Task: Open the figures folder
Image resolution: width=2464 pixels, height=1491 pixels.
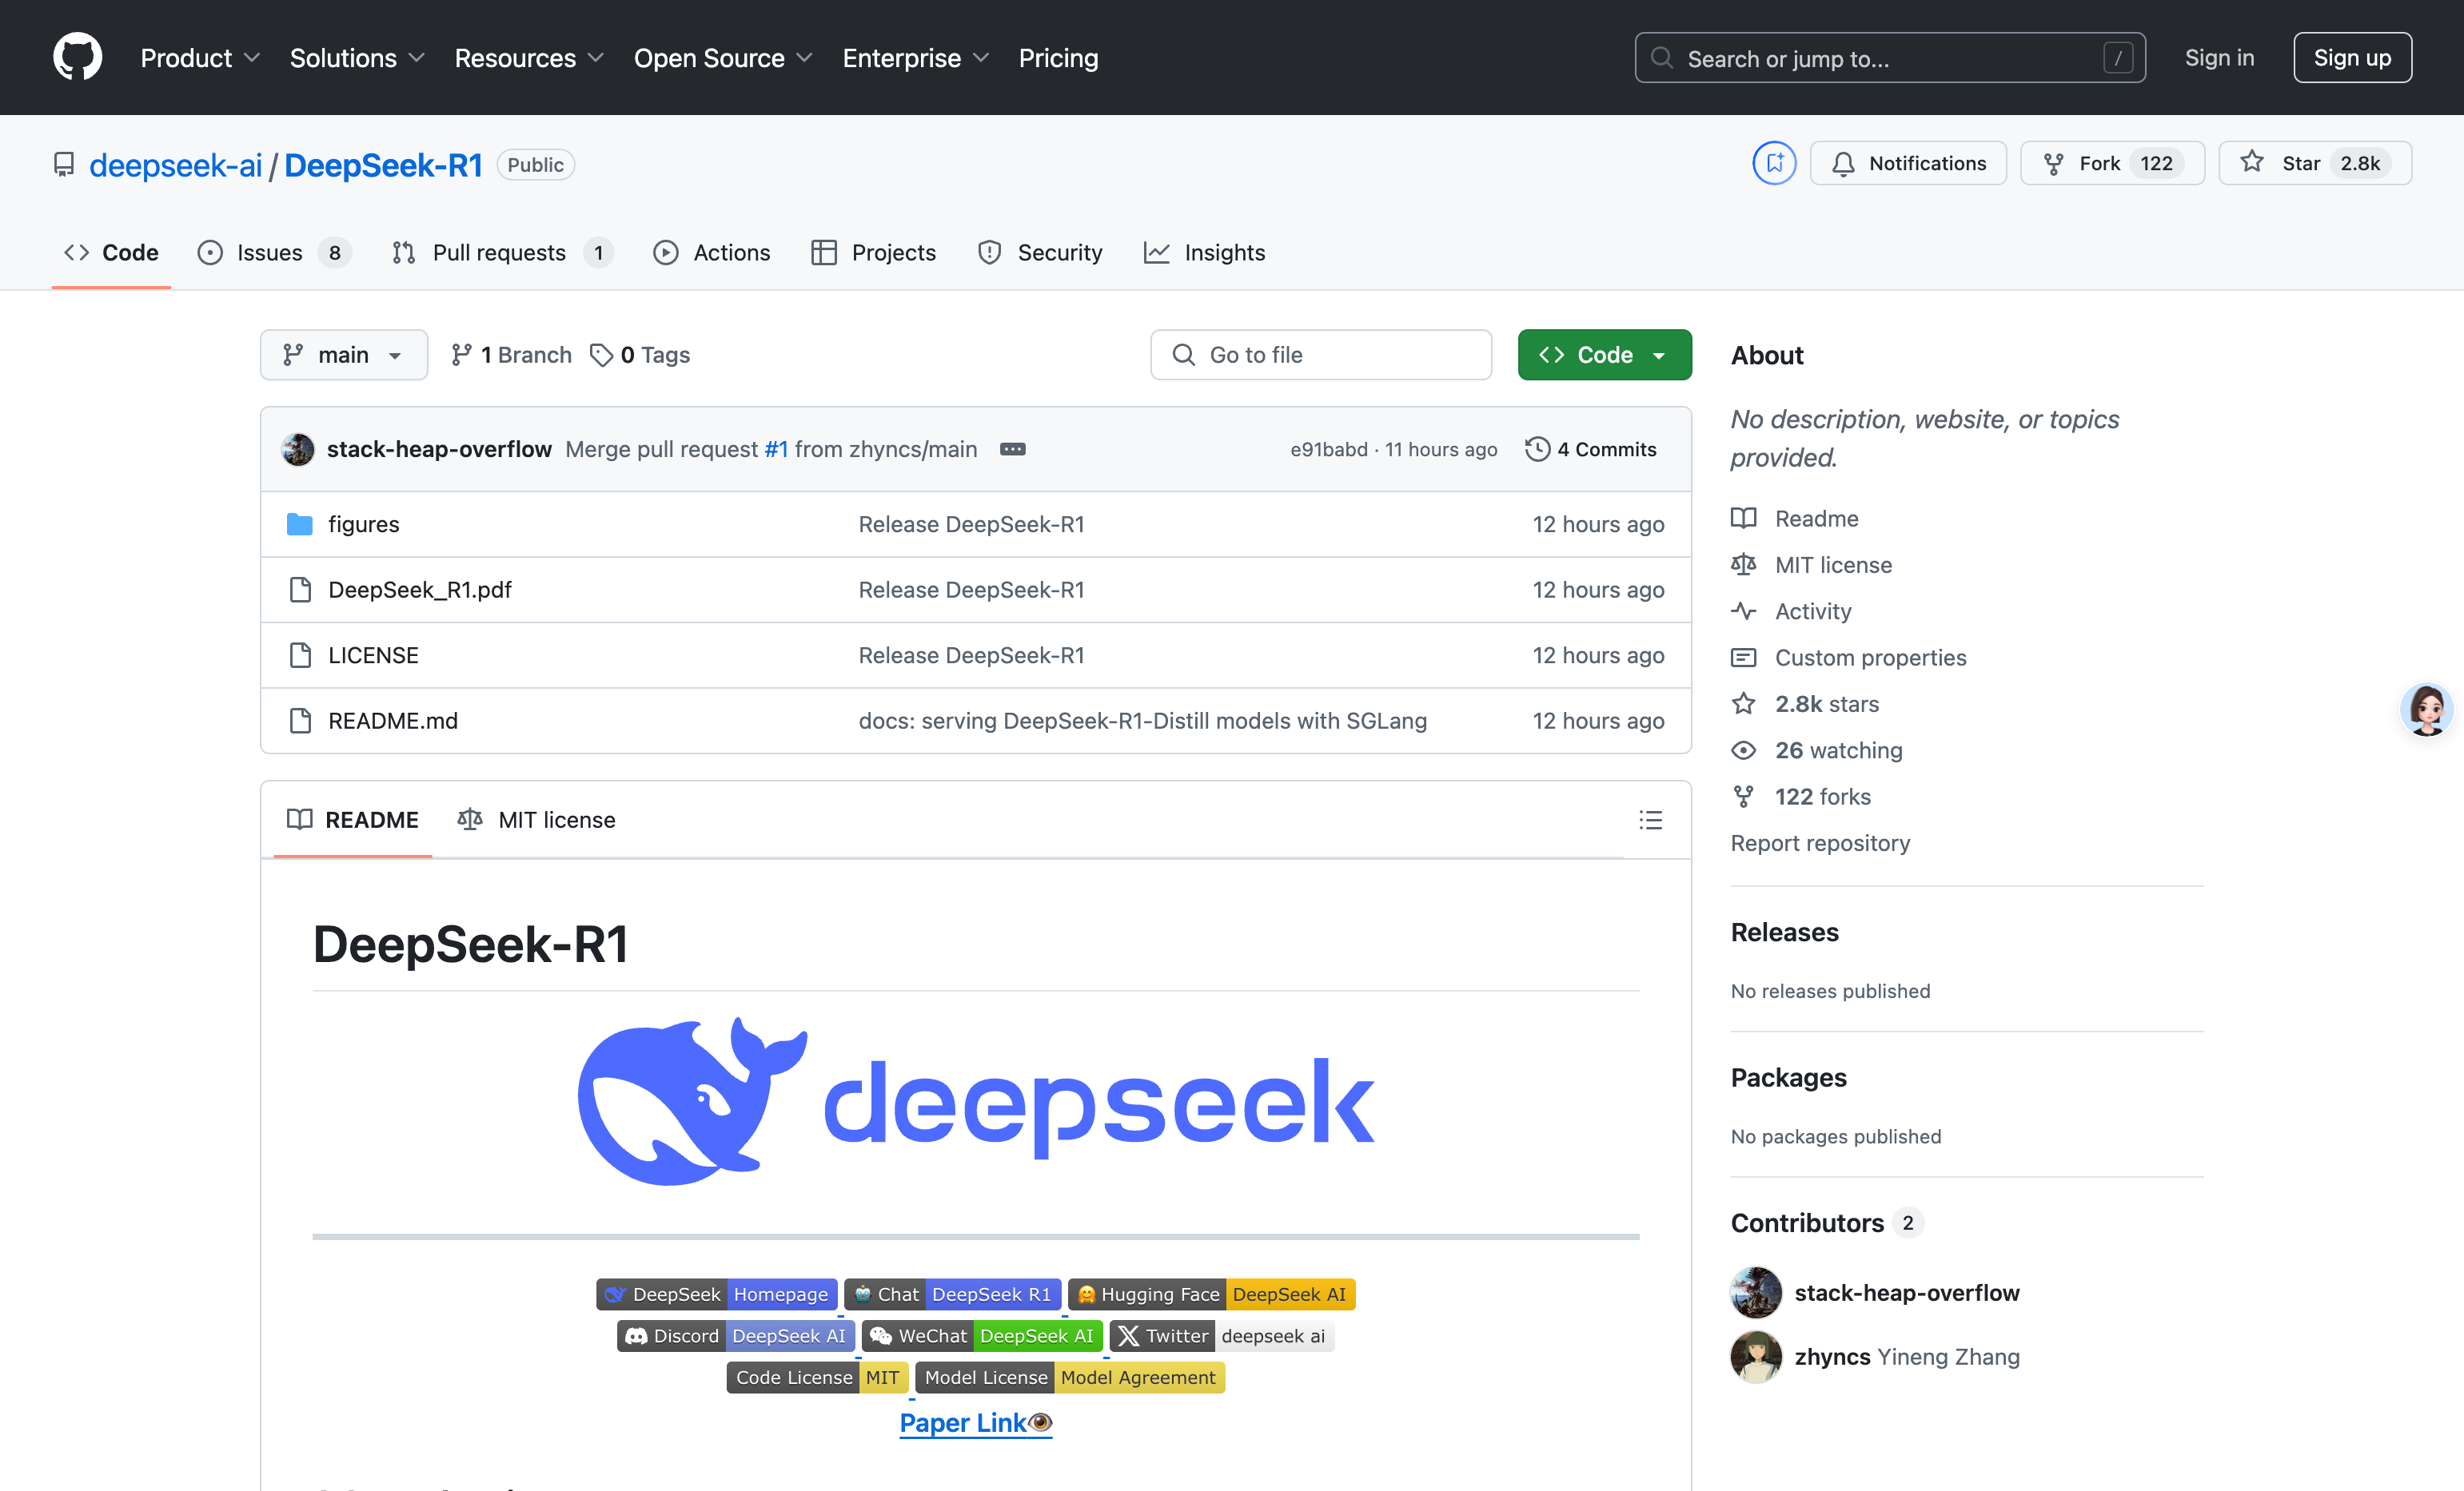Action: tap(363, 523)
